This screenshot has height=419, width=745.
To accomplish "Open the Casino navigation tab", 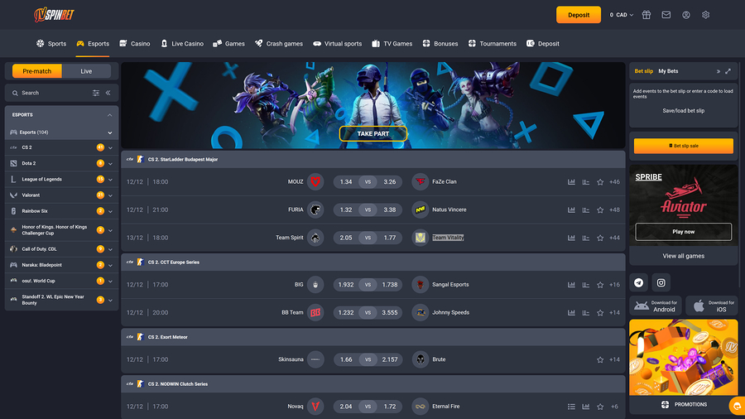I will tap(135, 44).
